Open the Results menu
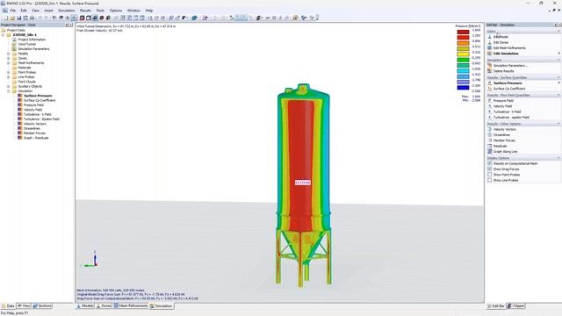 pyautogui.click(x=85, y=11)
